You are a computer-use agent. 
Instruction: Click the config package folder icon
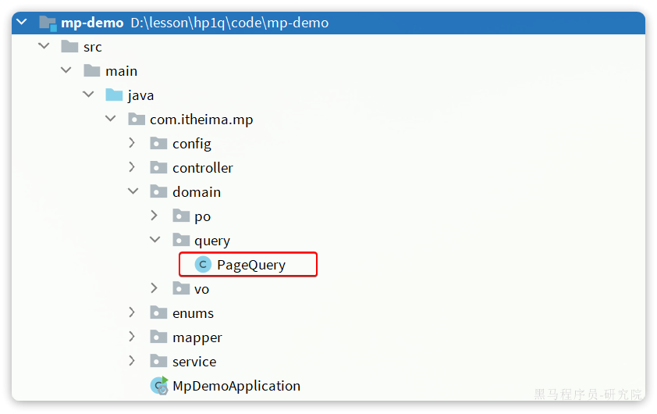159,144
